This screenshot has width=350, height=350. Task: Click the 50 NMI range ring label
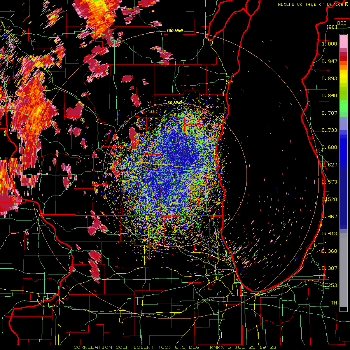click(x=175, y=103)
